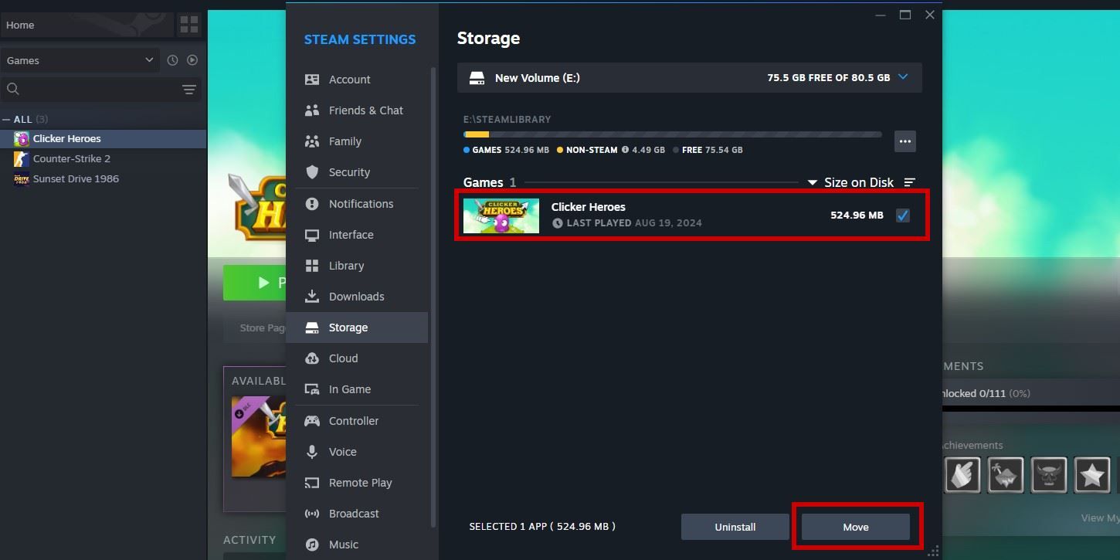The width and height of the screenshot is (1120, 560).
Task: Open the Games filter dropdown
Action: (x=80, y=60)
